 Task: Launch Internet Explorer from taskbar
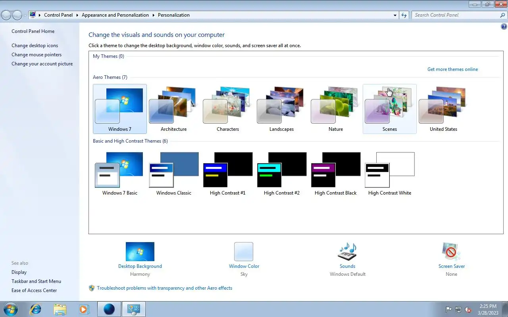(36, 309)
